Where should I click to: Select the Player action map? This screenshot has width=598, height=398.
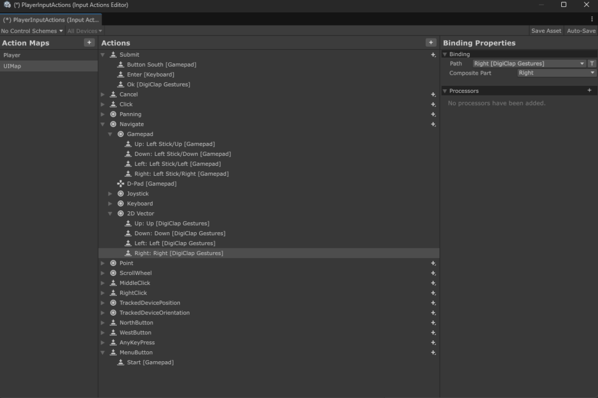click(x=12, y=55)
